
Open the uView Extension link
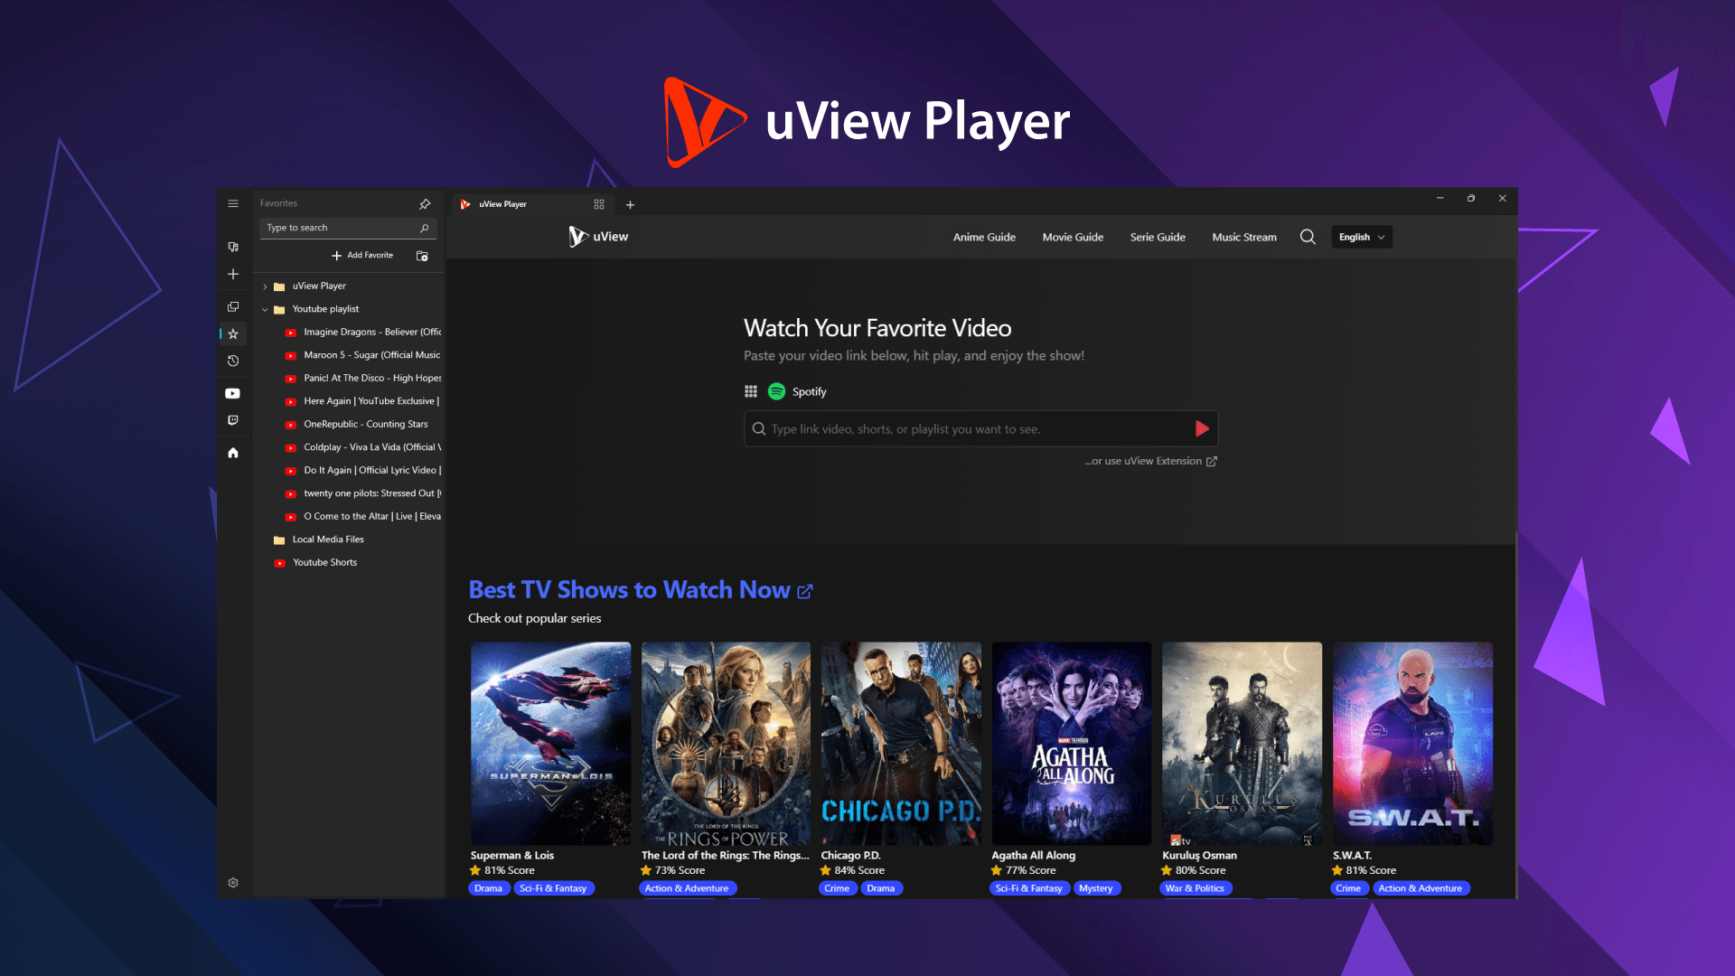pyautogui.click(x=1150, y=461)
